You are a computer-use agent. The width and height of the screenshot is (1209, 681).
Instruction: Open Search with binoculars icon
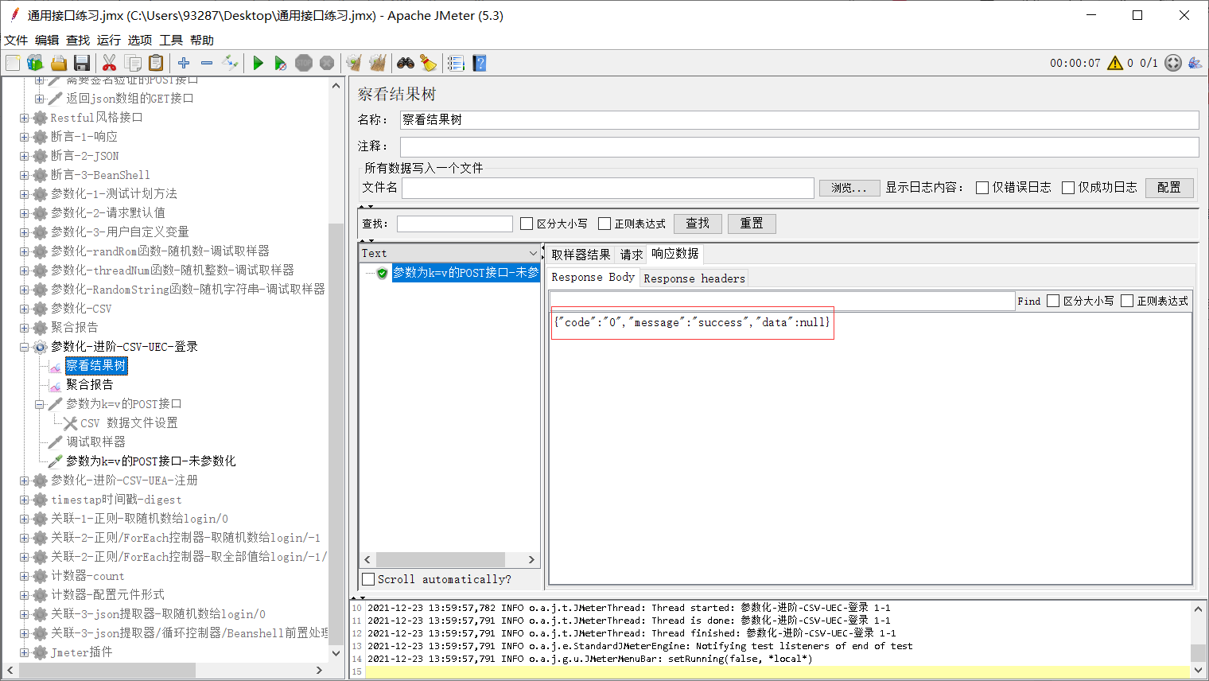pyautogui.click(x=406, y=63)
